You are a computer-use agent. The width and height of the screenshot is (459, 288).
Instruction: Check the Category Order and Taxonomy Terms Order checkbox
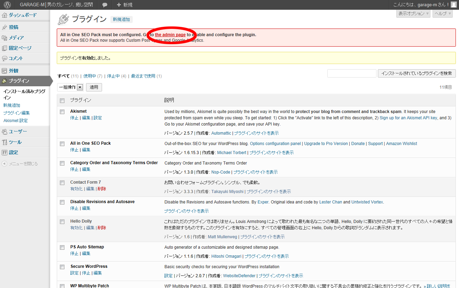click(62, 163)
